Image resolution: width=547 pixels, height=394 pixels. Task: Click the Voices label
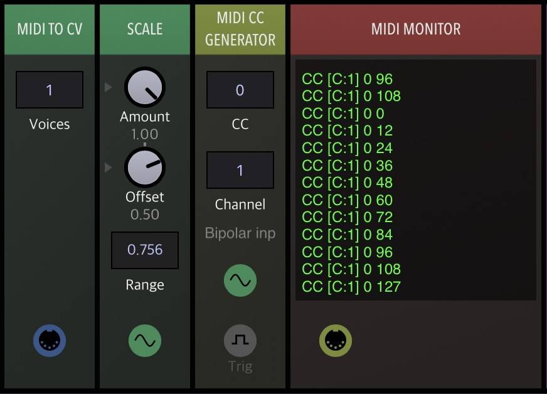50,124
